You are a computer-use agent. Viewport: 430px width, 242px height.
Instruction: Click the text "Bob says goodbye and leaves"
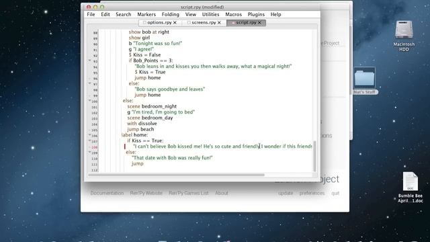170,89
